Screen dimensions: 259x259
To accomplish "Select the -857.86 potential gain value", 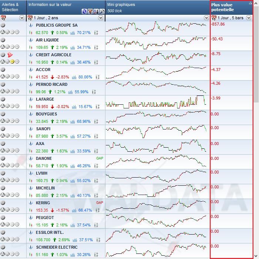I will pyautogui.click(x=218, y=24).
